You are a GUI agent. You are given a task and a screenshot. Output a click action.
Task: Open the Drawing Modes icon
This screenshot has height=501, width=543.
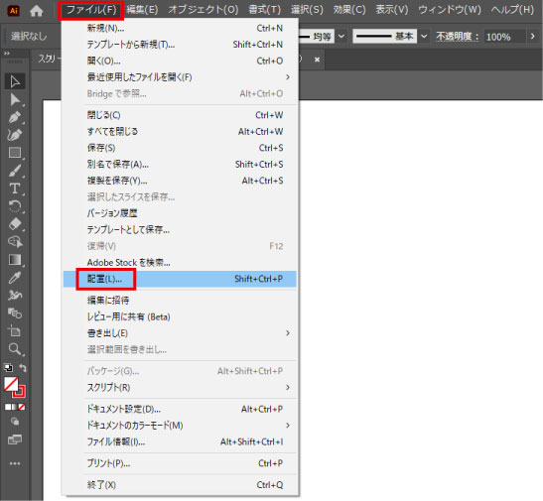15,422
